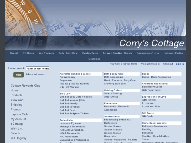Select New Products in navigation bar

pos(46,53)
